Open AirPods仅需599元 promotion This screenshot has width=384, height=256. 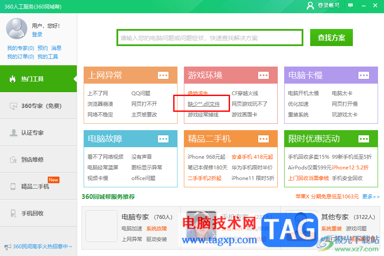tap(310, 168)
